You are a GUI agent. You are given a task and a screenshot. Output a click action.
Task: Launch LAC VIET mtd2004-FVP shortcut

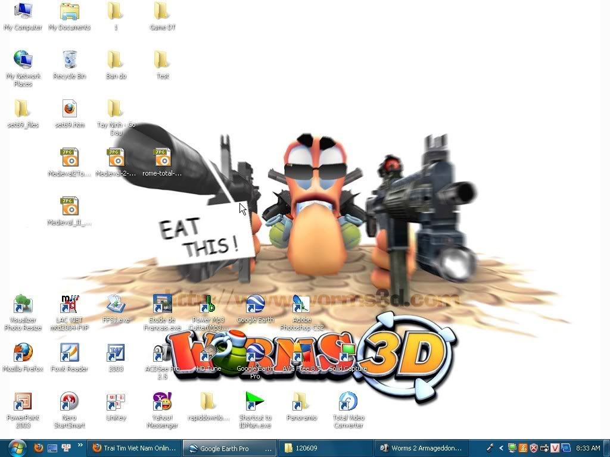click(69, 313)
